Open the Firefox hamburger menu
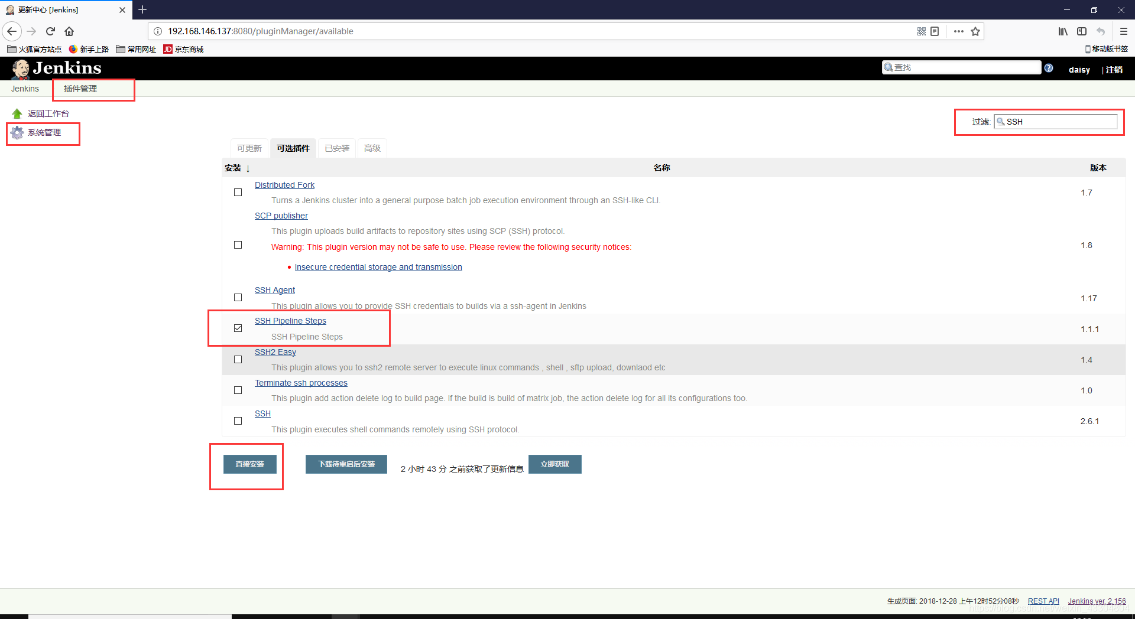This screenshot has height=619, width=1135. tap(1124, 31)
